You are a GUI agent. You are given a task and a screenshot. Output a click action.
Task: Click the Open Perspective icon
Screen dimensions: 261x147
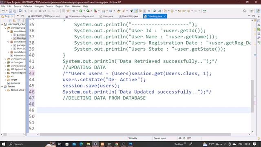point(252,11)
